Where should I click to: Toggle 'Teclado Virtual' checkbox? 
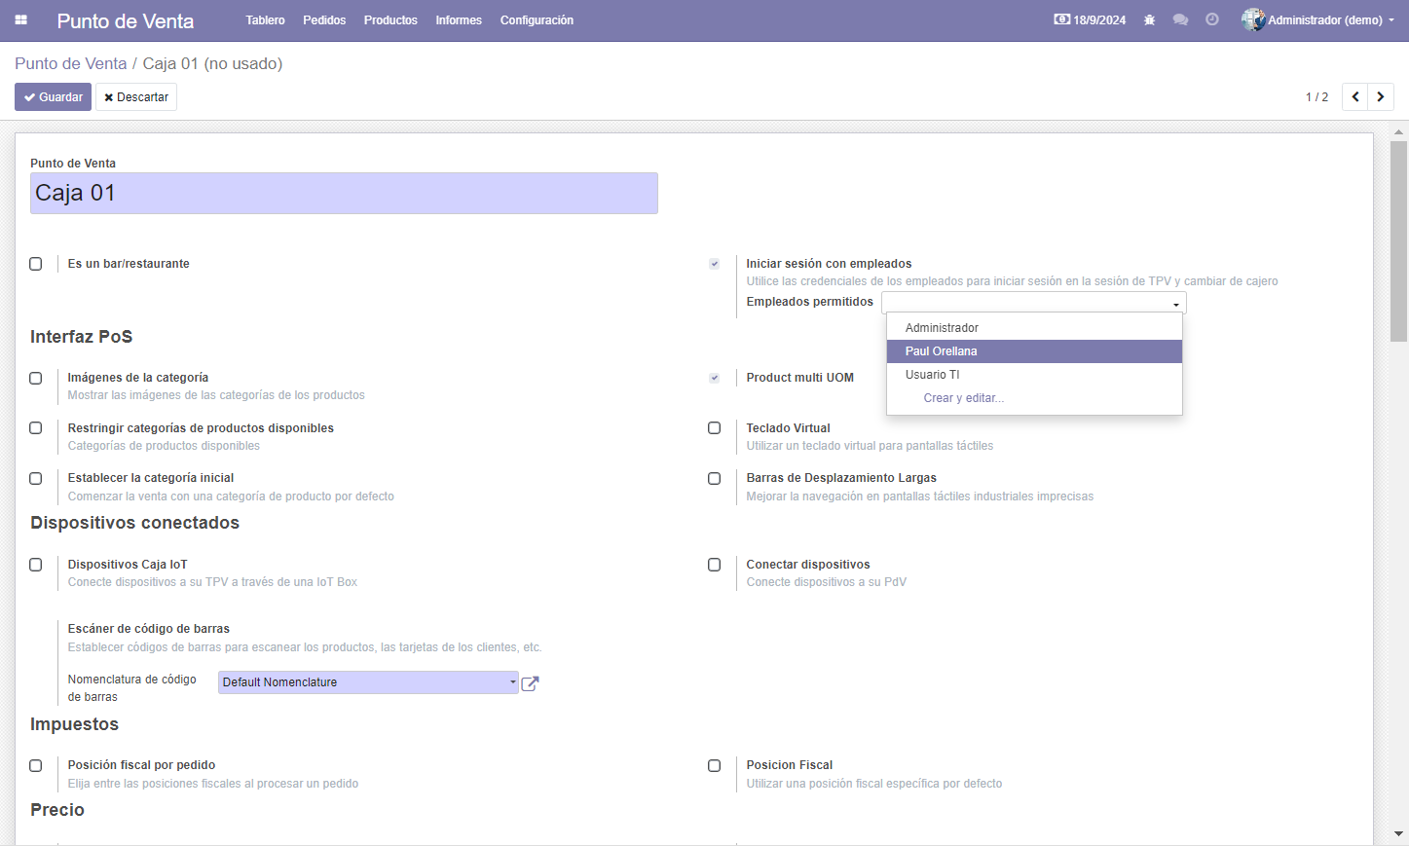[715, 428]
